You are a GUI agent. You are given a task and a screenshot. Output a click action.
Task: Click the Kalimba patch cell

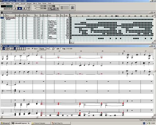point(52,27)
